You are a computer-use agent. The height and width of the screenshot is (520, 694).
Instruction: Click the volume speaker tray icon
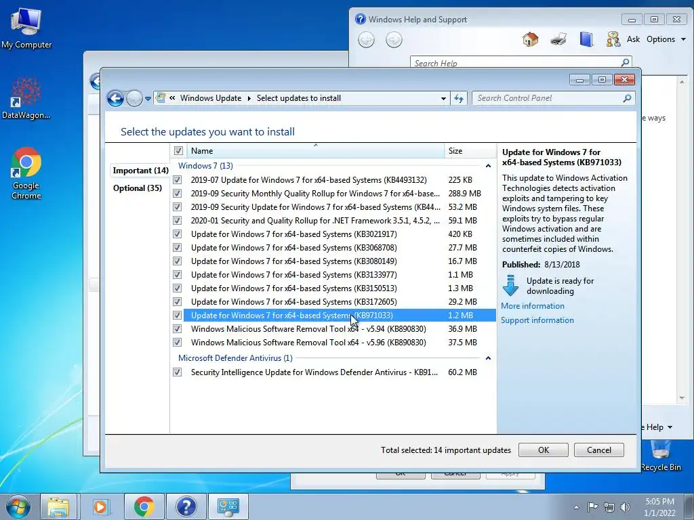click(625, 507)
